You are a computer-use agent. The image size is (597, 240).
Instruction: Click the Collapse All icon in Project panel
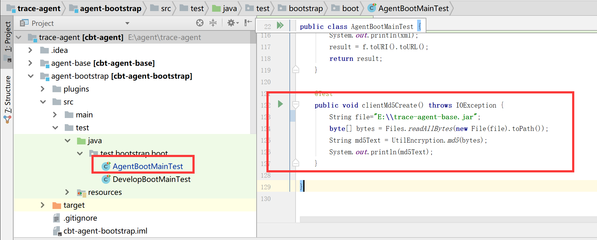tap(213, 23)
